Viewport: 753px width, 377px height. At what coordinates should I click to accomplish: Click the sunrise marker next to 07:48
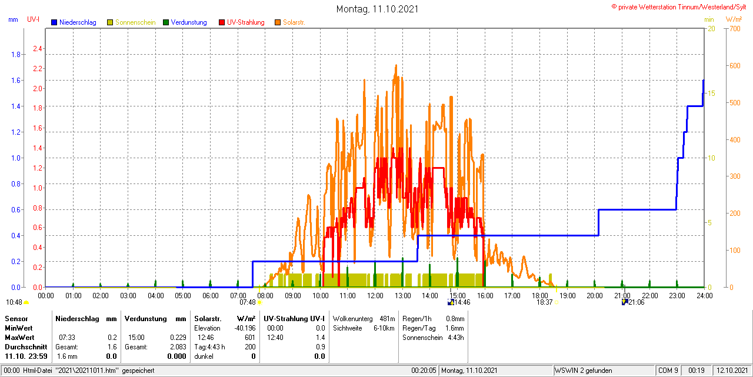point(259,302)
